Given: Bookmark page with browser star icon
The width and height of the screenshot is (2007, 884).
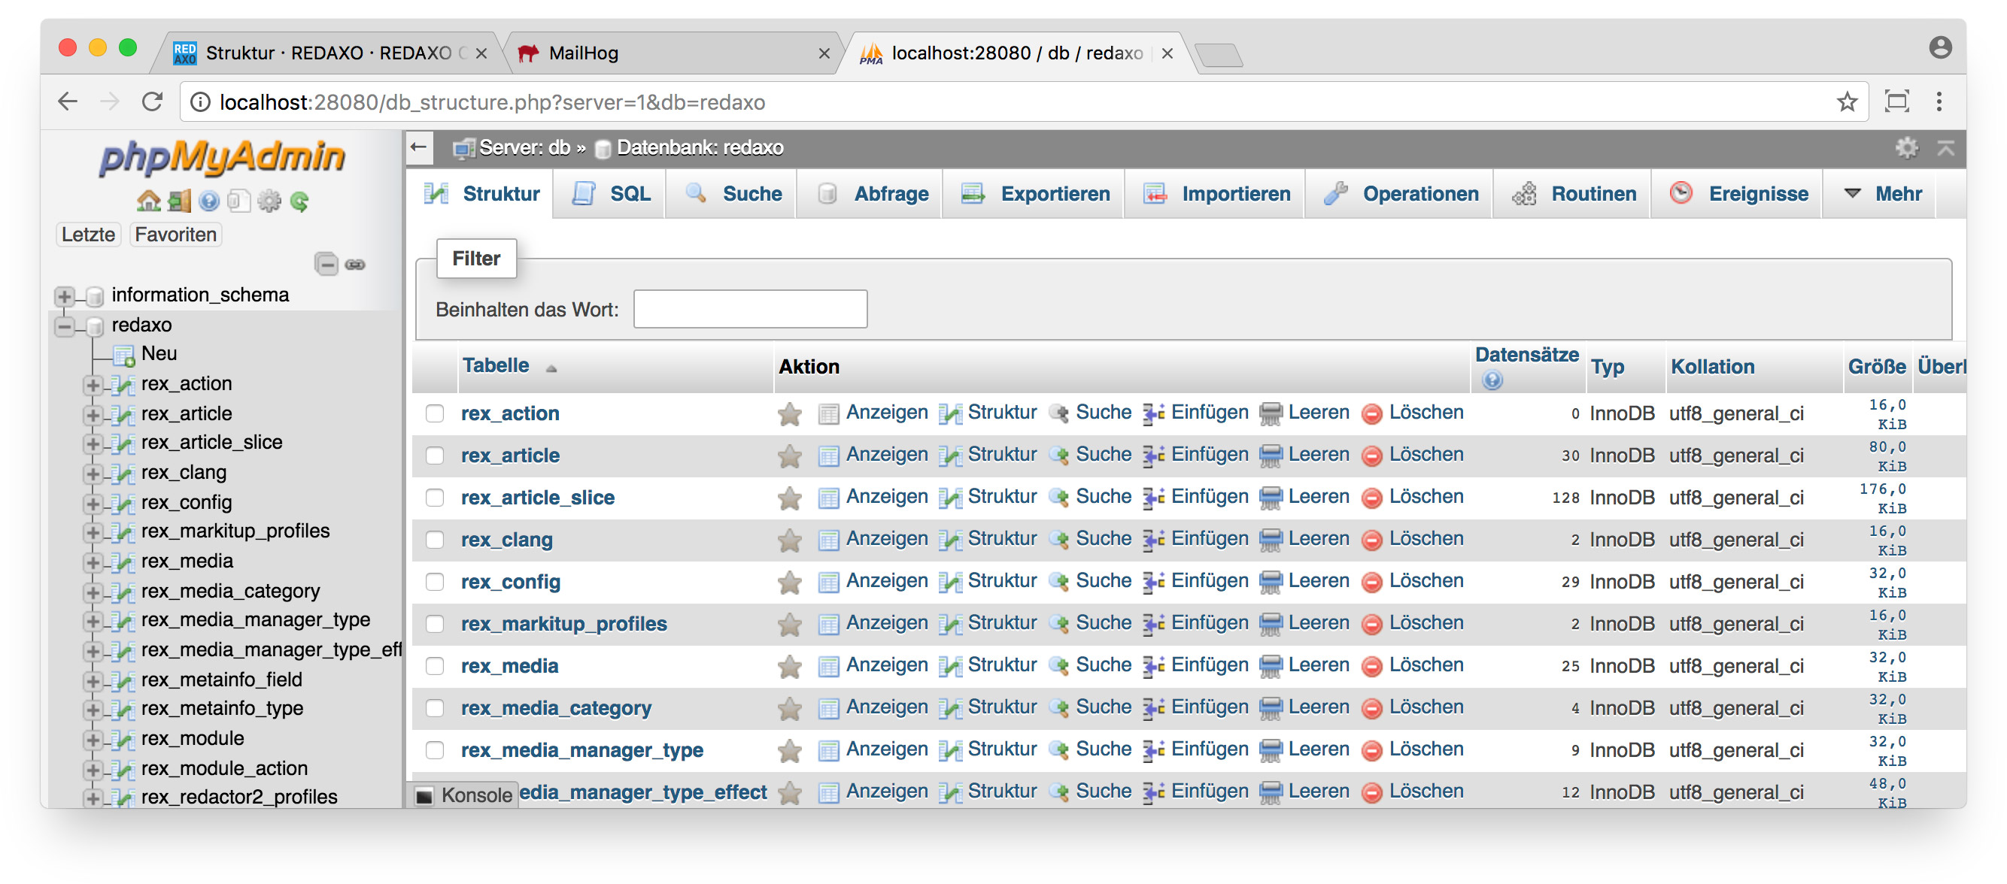Looking at the screenshot, I should tap(1847, 102).
